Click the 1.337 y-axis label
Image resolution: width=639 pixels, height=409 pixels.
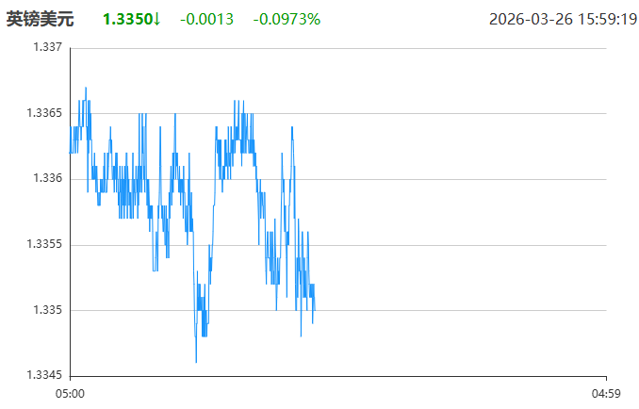click(47, 47)
